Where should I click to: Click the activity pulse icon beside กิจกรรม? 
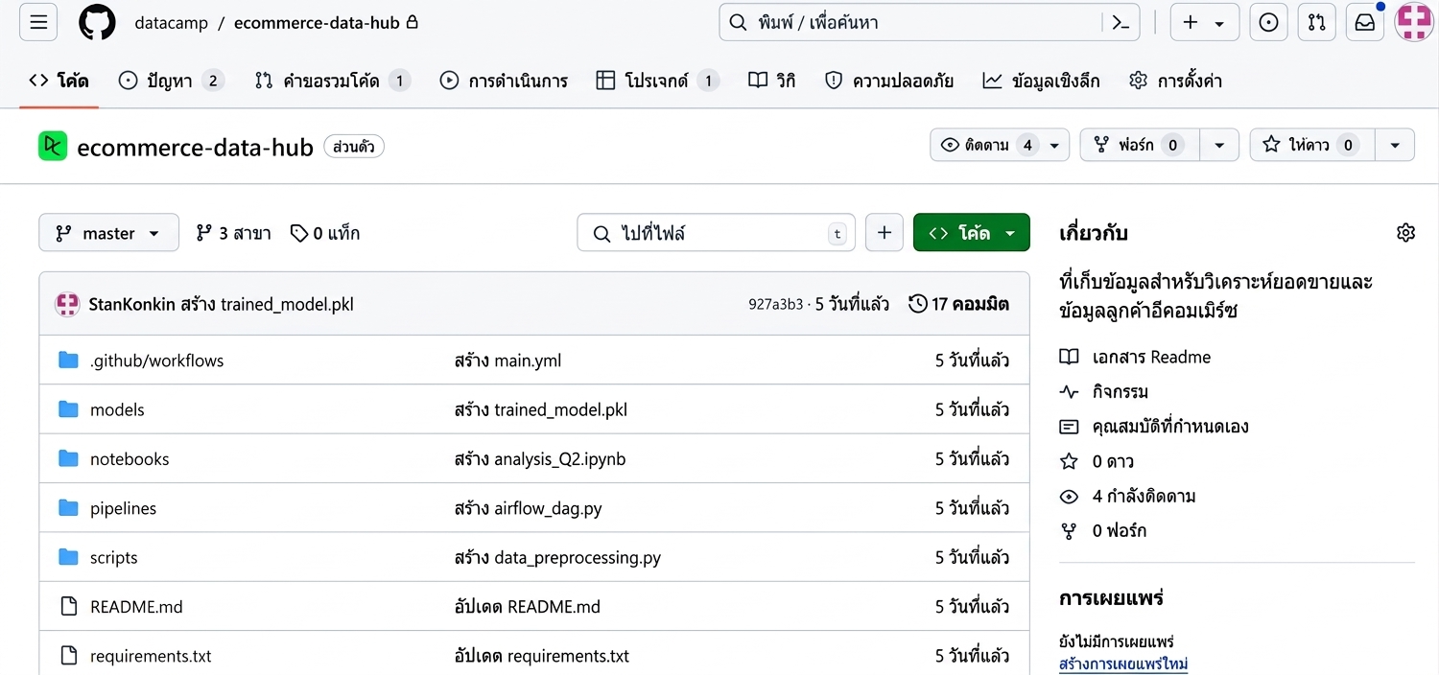1069,391
